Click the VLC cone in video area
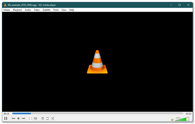 coord(97,62)
